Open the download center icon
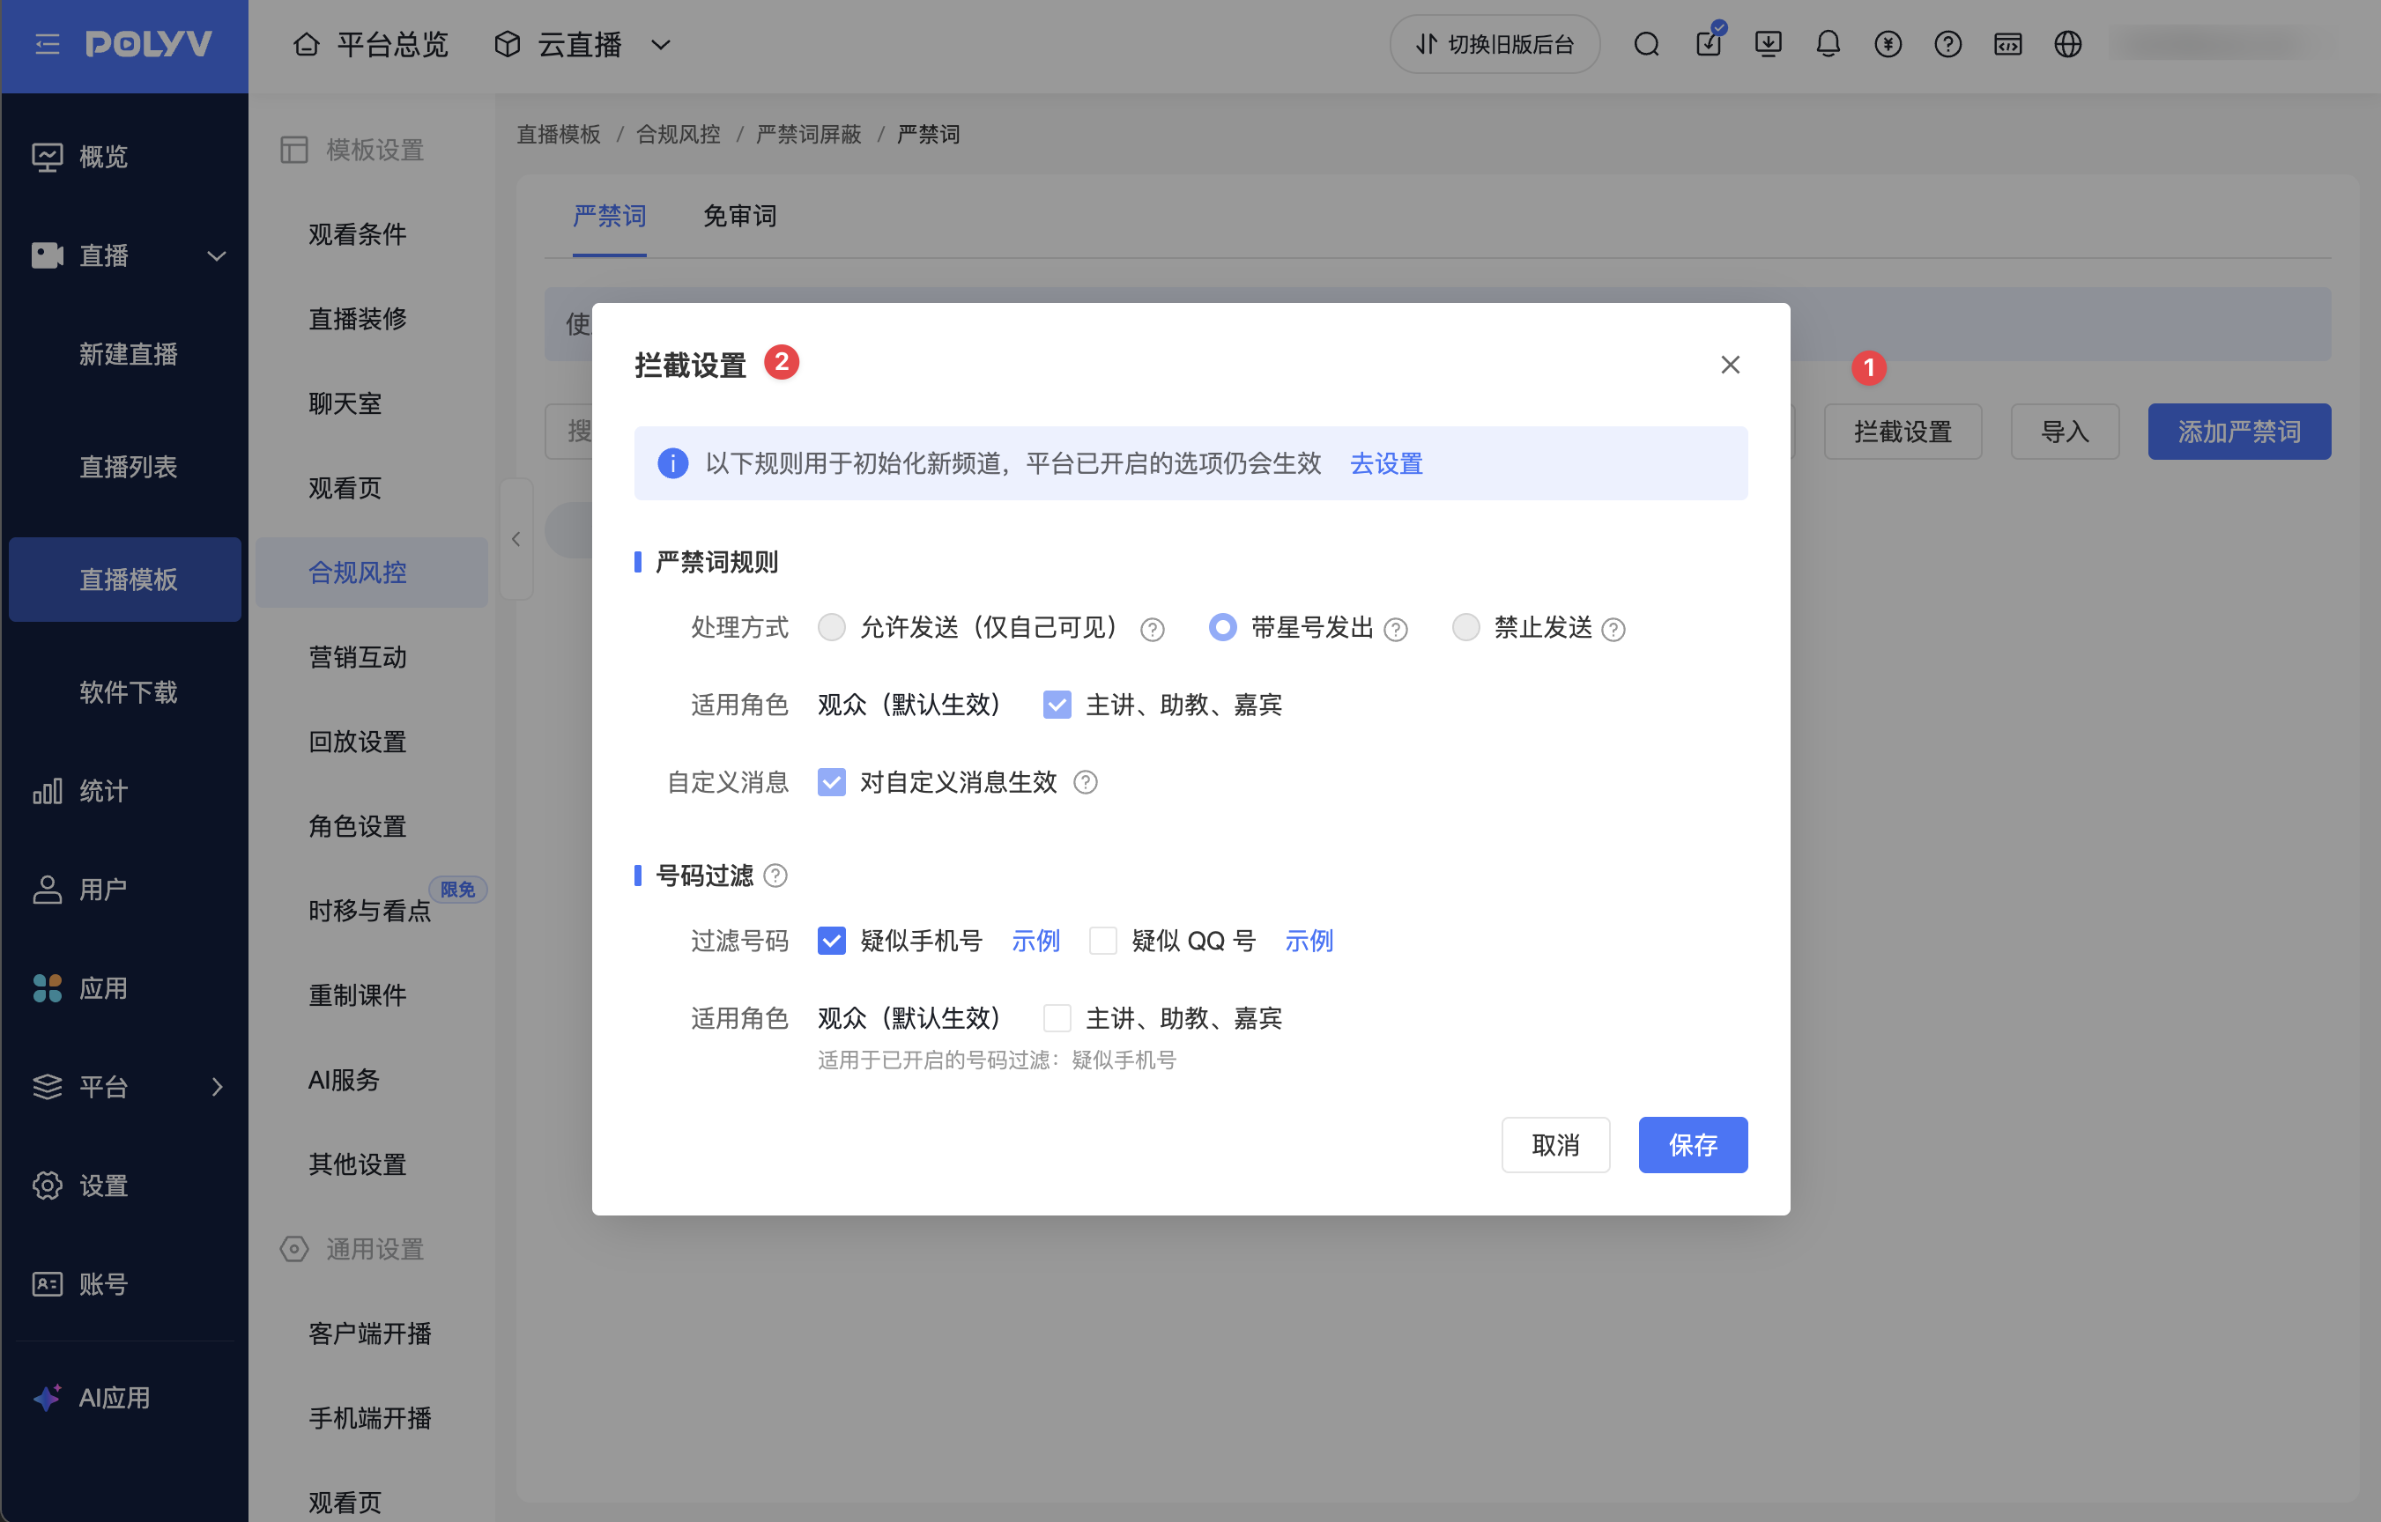 point(1768,44)
